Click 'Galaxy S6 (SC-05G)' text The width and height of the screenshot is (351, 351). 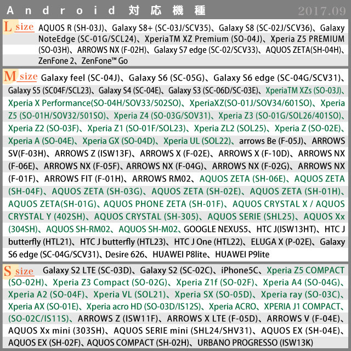(x=167, y=78)
